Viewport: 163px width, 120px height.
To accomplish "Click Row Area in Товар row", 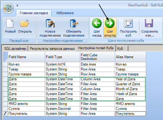I will 98,69.
